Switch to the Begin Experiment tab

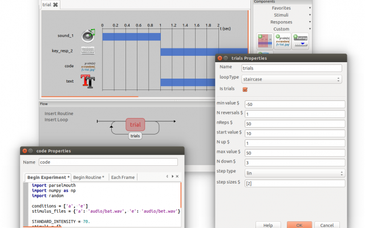[48, 177]
